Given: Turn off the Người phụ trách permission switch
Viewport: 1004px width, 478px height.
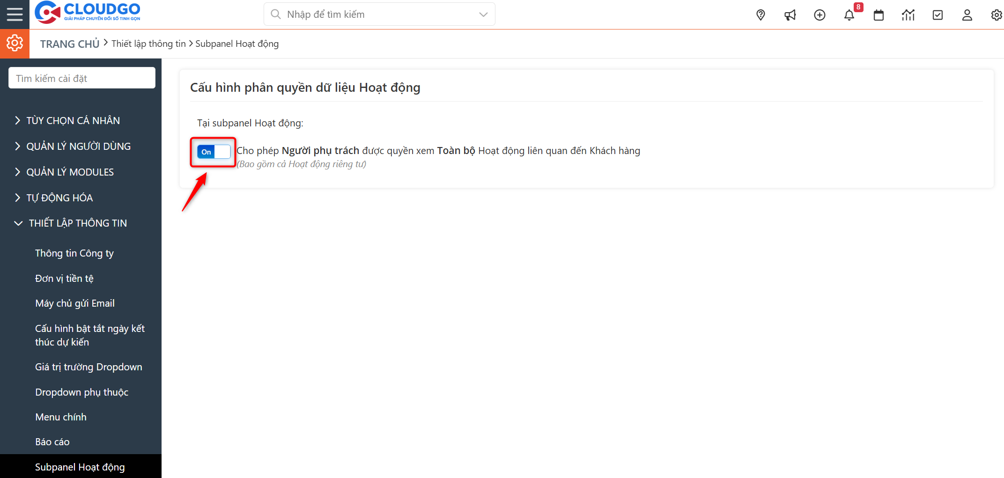Looking at the screenshot, I should pyautogui.click(x=212, y=151).
